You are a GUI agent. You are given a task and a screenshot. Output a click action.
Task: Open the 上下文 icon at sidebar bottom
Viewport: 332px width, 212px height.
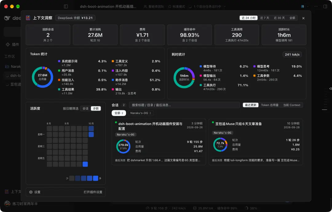[x=7, y=191]
